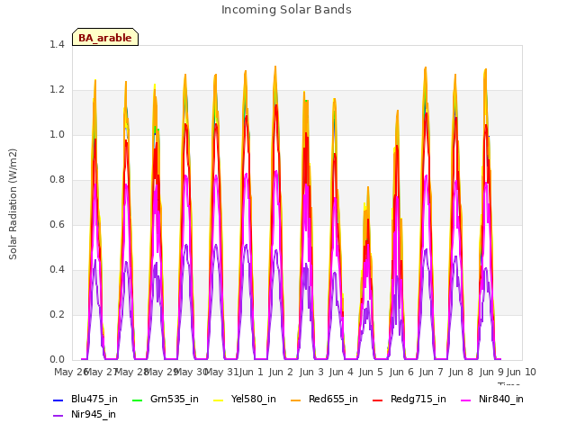Click the Jun 2 x-axis date label
The height and width of the screenshot is (432, 576).
click(281, 372)
